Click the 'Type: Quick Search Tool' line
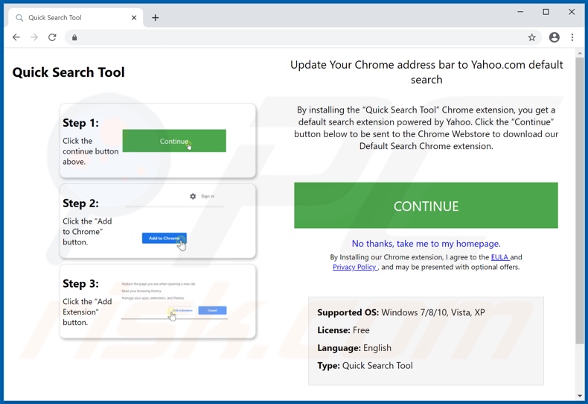Image resolution: width=588 pixels, height=404 pixels. coord(365,366)
